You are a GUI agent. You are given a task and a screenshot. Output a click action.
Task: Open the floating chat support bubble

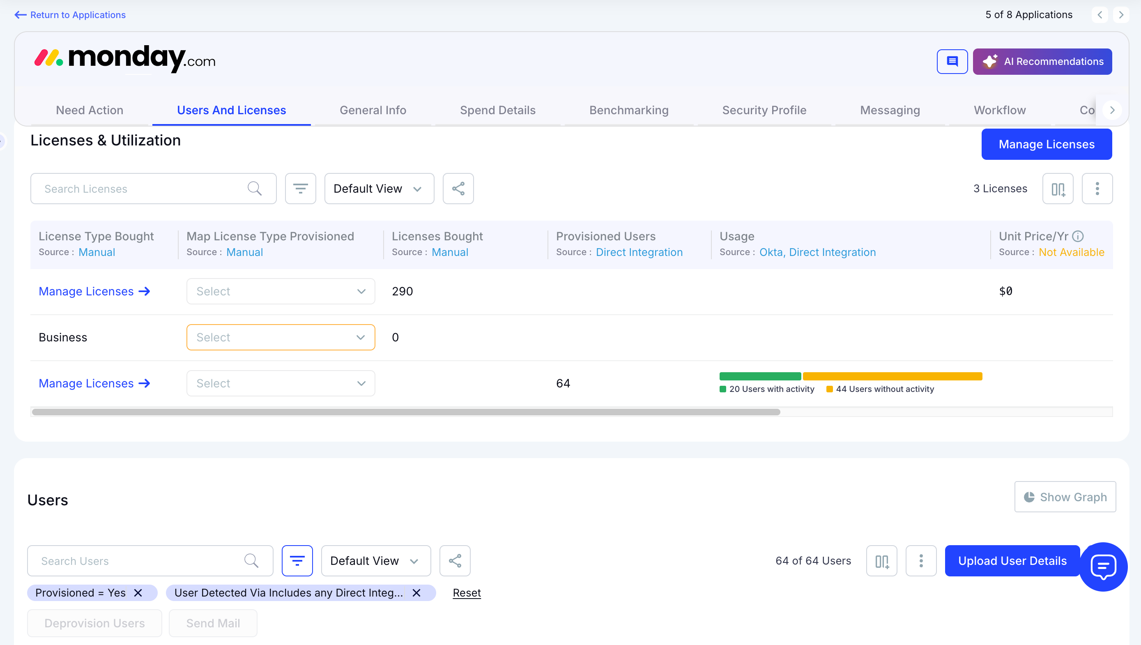[x=1103, y=567]
